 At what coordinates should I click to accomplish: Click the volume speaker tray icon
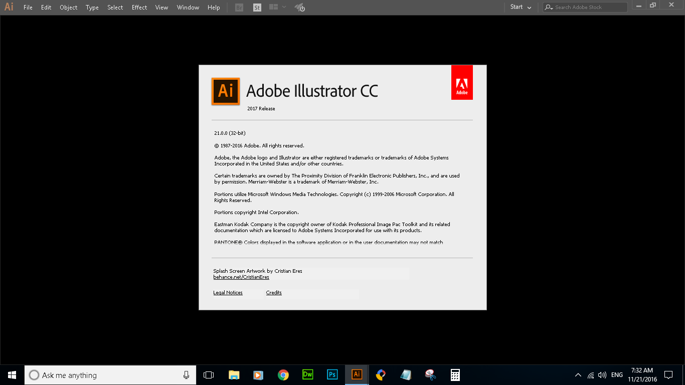(x=602, y=375)
